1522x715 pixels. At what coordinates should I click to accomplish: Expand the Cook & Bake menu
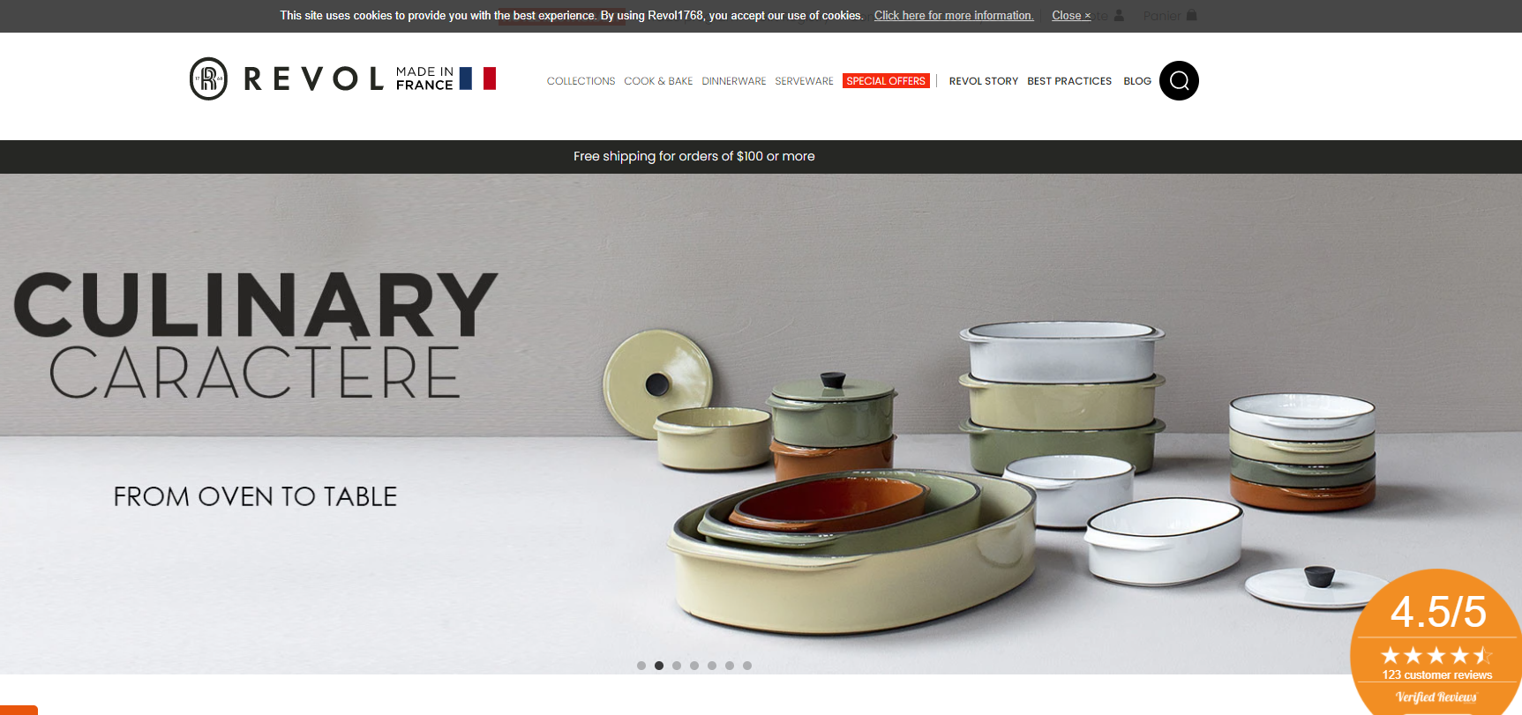point(658,81)
